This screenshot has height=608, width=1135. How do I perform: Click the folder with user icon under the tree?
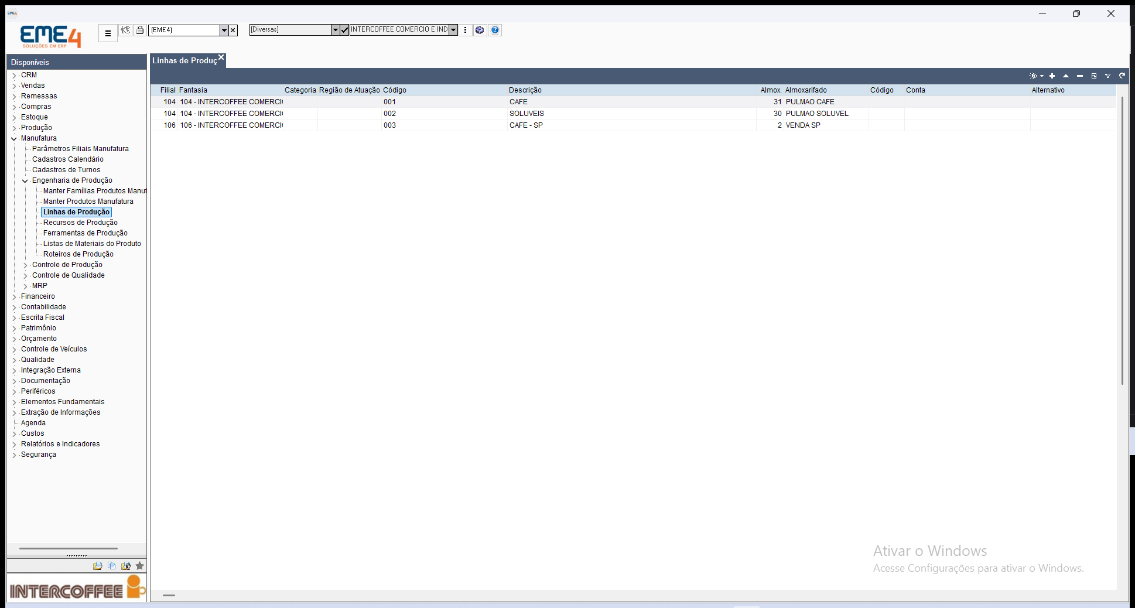point(125,566)
